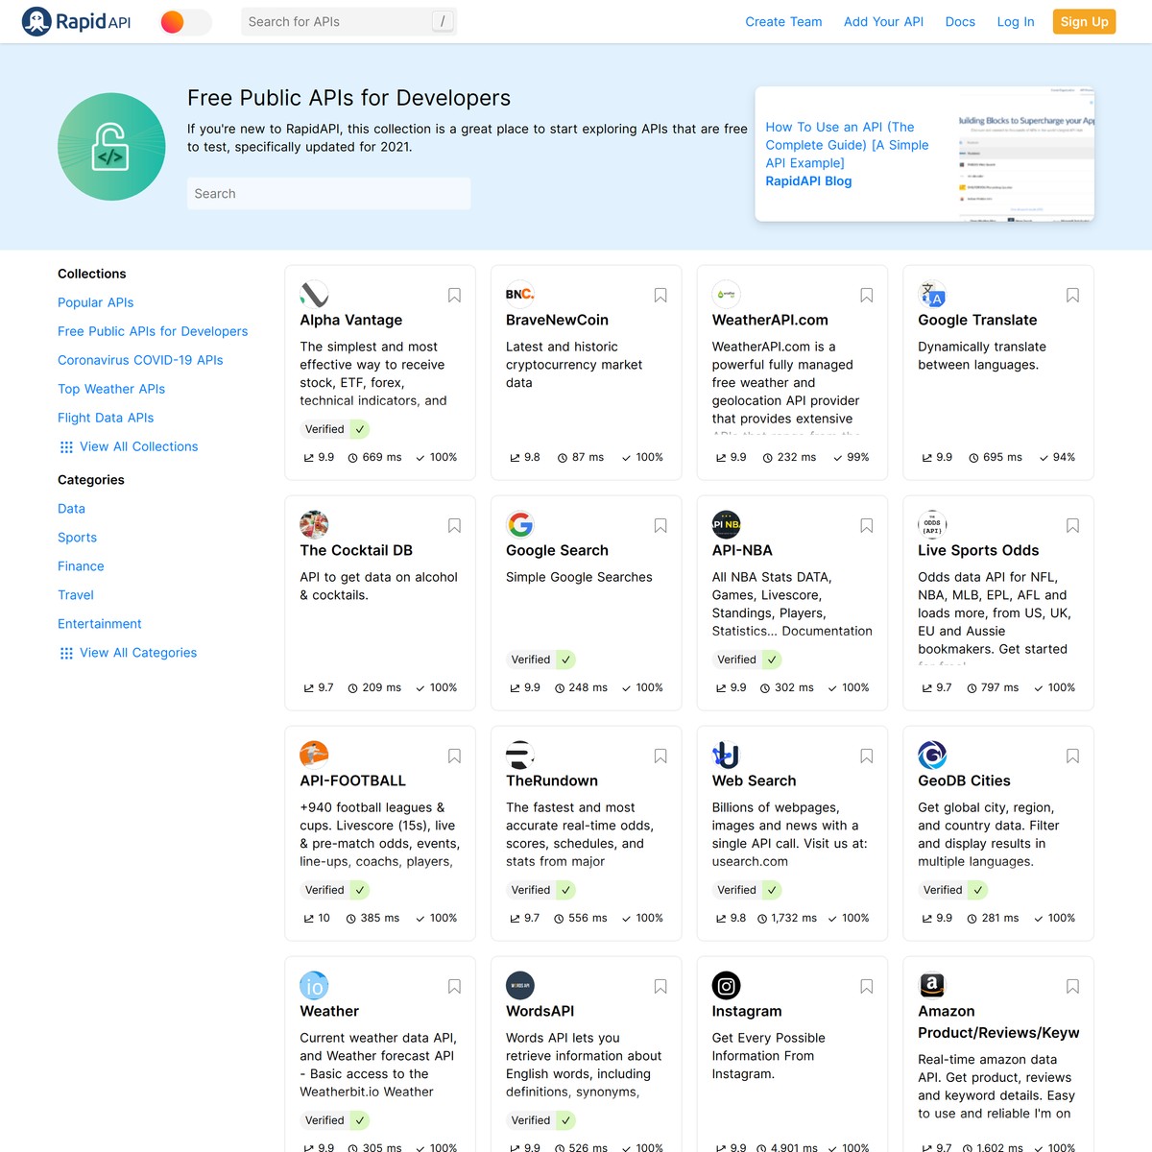This screenshot has height=1152, width=1152.
Task: Click the Alpha Vantage logo icon
Action: pos(314,295)
